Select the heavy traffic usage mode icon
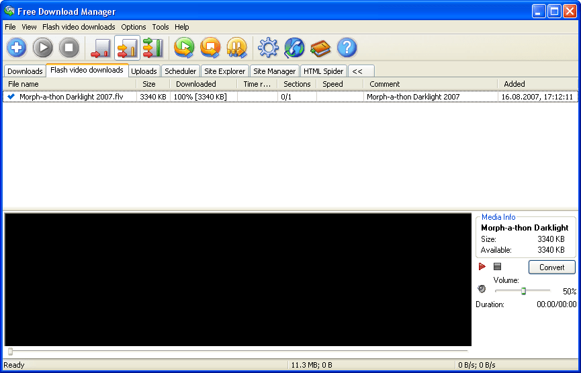Screen dimensions: 581x373 [153, 48]
